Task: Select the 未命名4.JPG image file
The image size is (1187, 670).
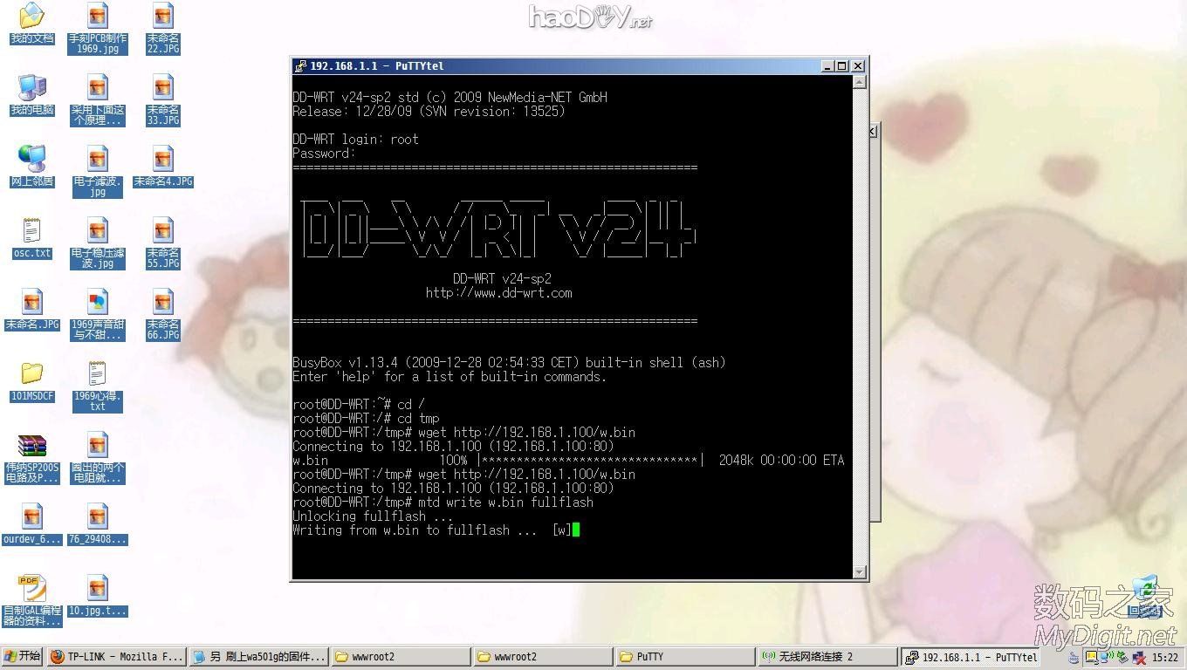Action: click(x=162, y=161)
